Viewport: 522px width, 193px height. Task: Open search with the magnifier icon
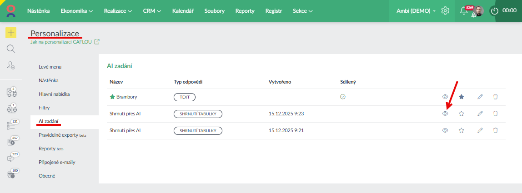pos(10,49)
